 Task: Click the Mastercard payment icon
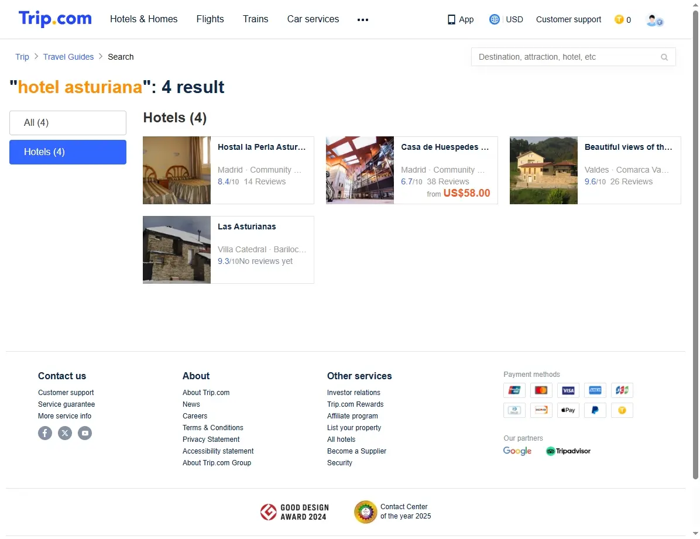click(x=541, y=390)
